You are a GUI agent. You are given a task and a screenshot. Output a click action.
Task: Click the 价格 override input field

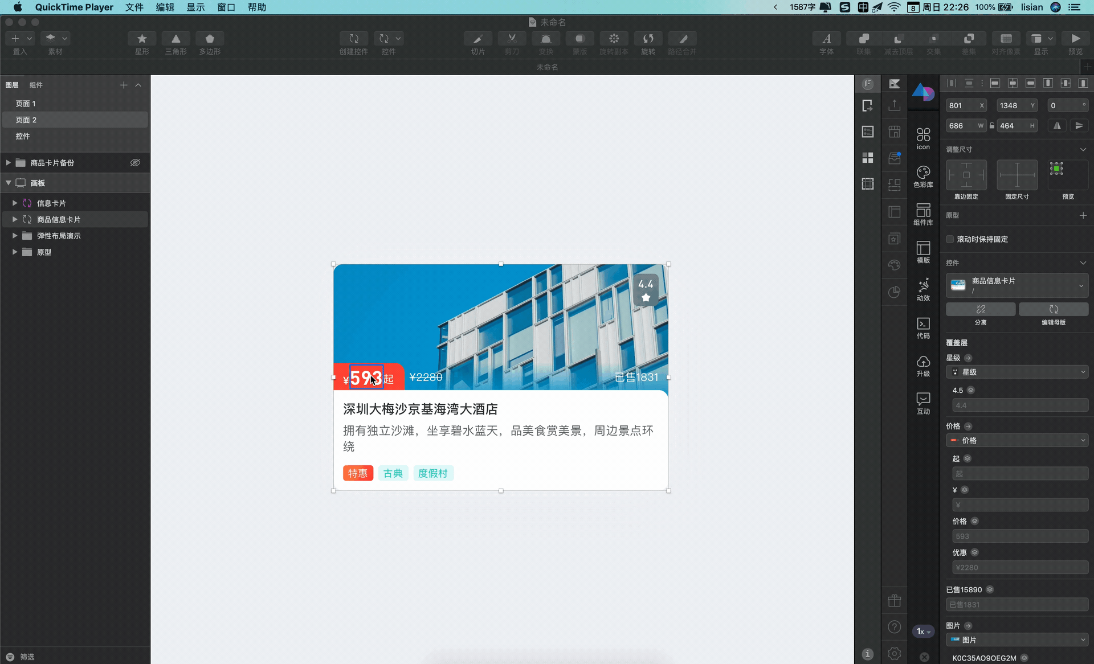[x=1020, y=536]
